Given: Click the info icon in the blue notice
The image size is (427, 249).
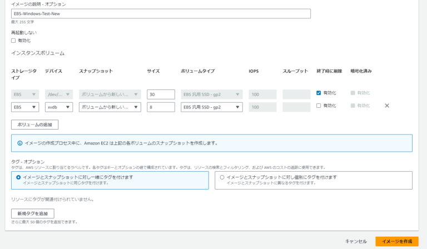Looking at the screenshot, I should coord(20,143).
